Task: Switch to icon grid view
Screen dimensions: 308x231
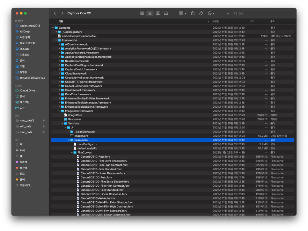Action: 142,13
